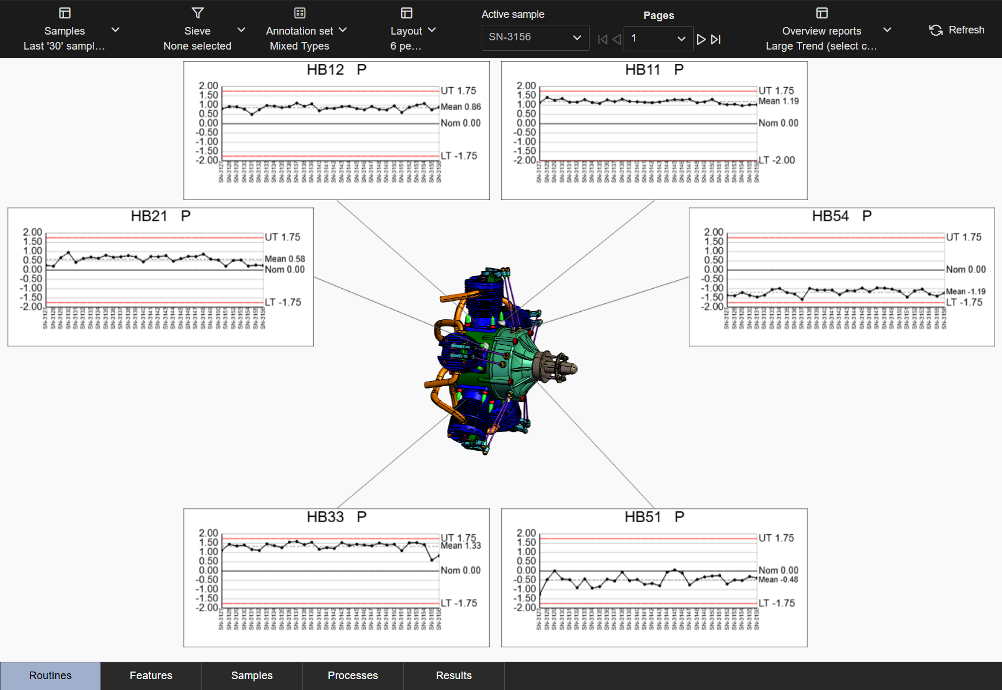Click the Layout icon in toolbar
1002x690 pixels.
[x=406, y=13]
